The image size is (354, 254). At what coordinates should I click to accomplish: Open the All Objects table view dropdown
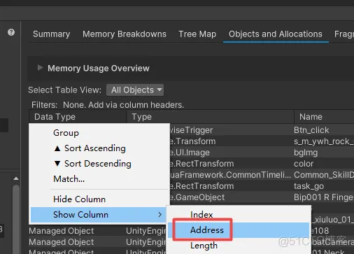pos(135,90)
